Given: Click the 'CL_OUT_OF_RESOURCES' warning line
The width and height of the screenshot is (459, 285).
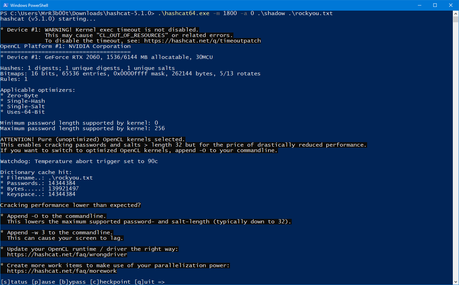Looking at the screenshot, I should (139, 35).
